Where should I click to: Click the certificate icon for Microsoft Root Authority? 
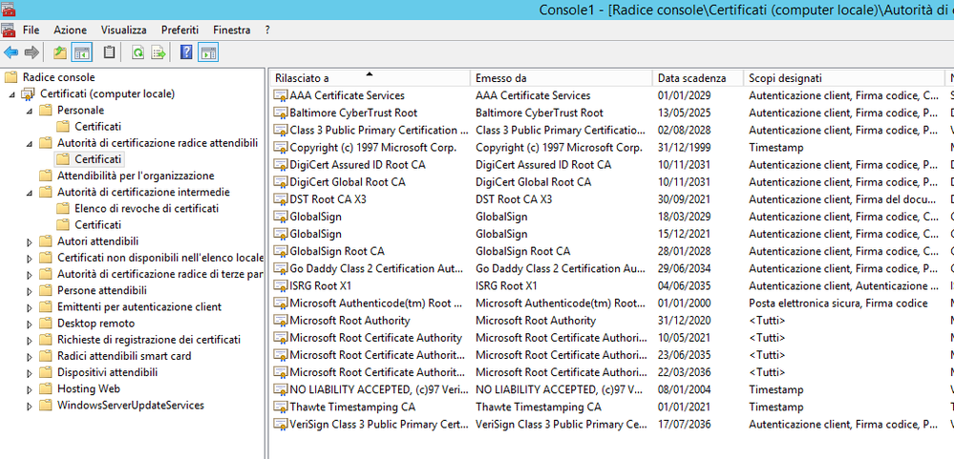point(281,321)
